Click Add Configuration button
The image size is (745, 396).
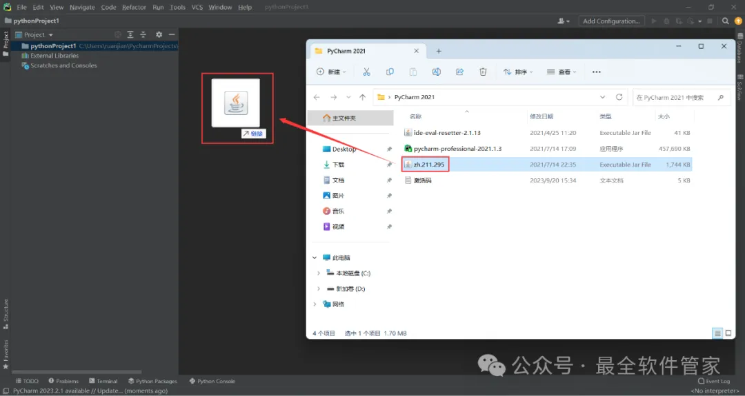(x=611, y=21)
